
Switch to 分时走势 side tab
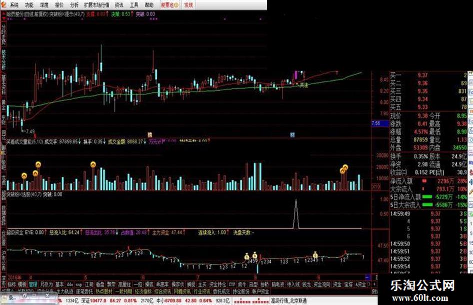click(4, 34)
